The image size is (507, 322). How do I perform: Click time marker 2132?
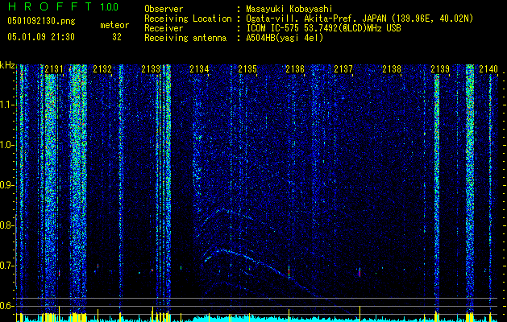(102, 69)
